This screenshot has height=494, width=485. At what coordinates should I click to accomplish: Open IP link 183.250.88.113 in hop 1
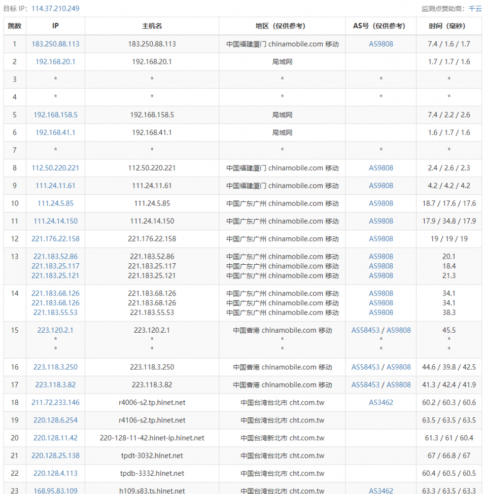(55, 44)
